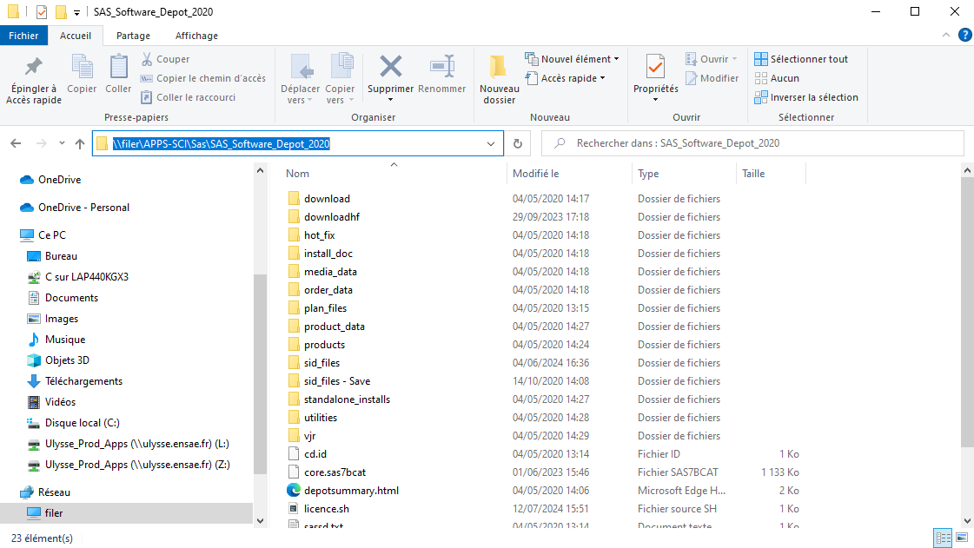Sort by Type column header
974x548 pixels.
tap(648, 174)
